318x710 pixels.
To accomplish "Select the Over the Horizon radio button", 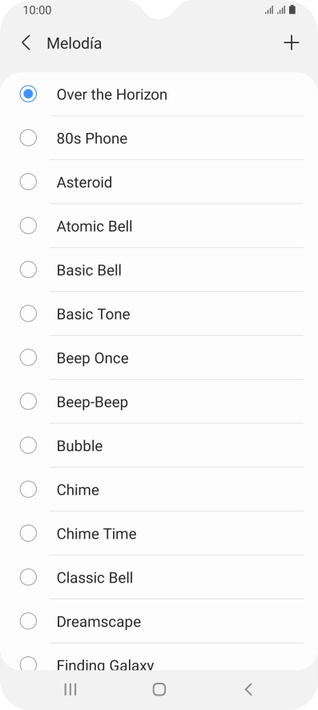I will (x=28, y=95).
